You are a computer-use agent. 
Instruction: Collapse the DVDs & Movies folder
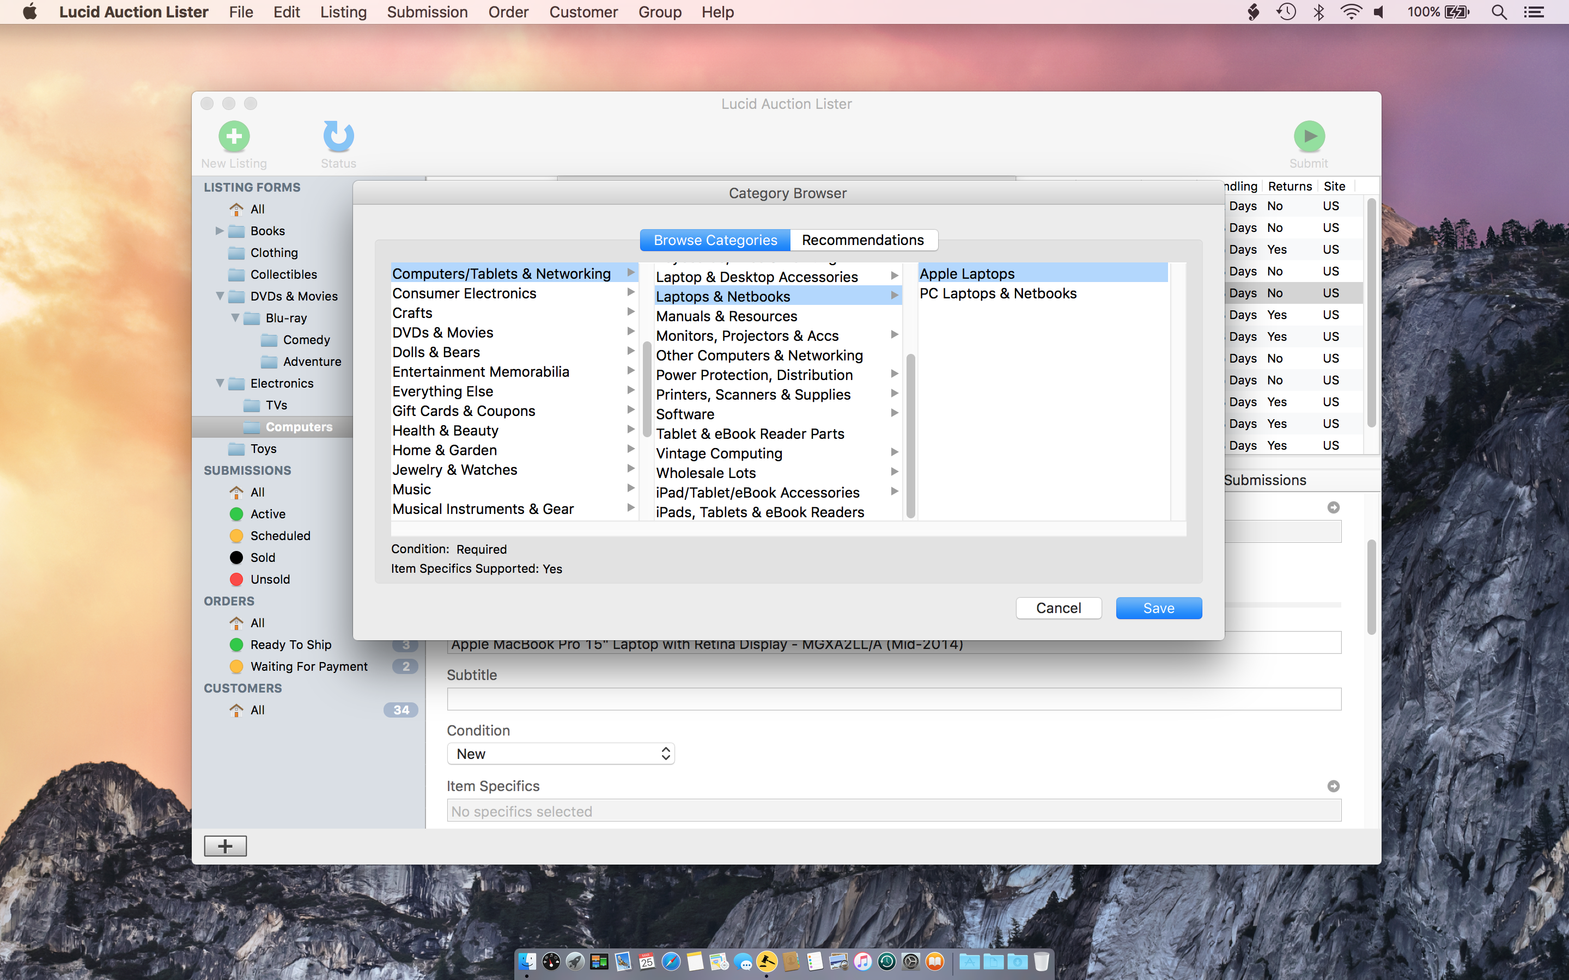click(x=220, y=296)
